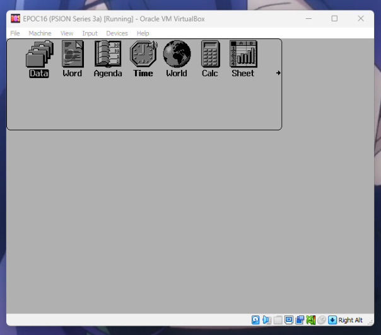Open the Sheet spreadsheet app
The width and height of the screenshot is (381, 335).
click(243, 54)
